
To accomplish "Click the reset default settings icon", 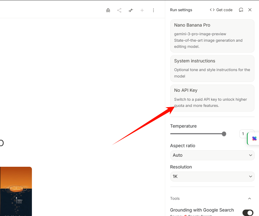I will (241, 10).
